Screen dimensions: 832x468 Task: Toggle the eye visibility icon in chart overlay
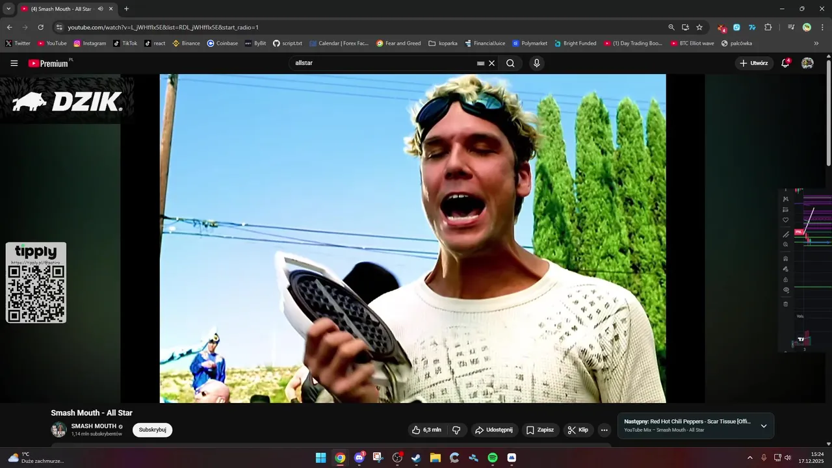point(786,290)
